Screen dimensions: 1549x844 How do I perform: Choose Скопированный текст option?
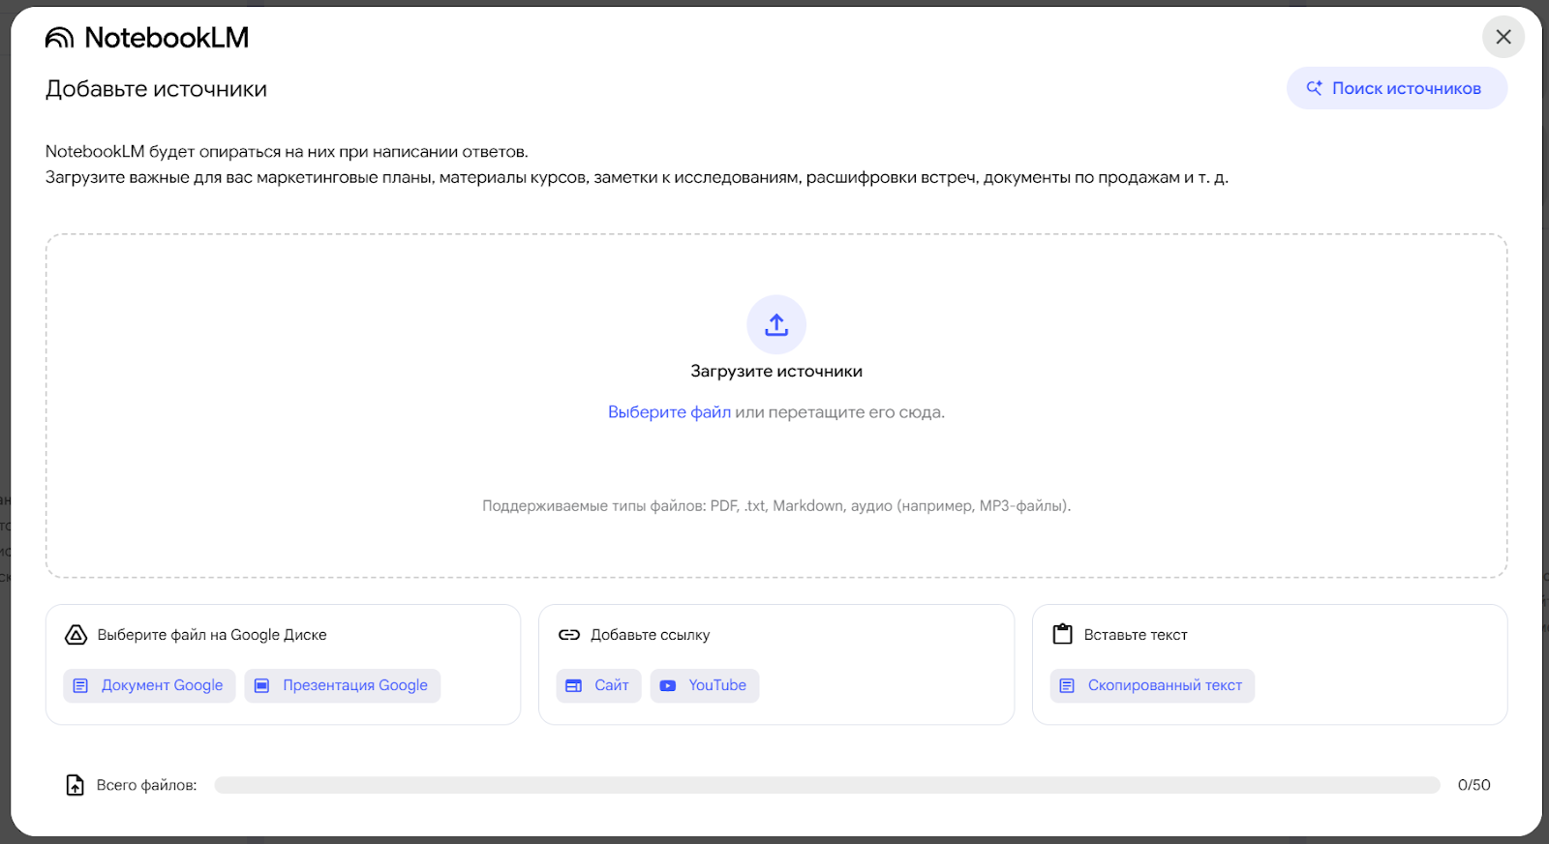coord(1152,685)
